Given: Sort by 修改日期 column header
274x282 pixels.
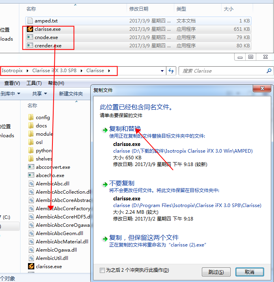Looking at the screenshot, I should tap(139, 9).
